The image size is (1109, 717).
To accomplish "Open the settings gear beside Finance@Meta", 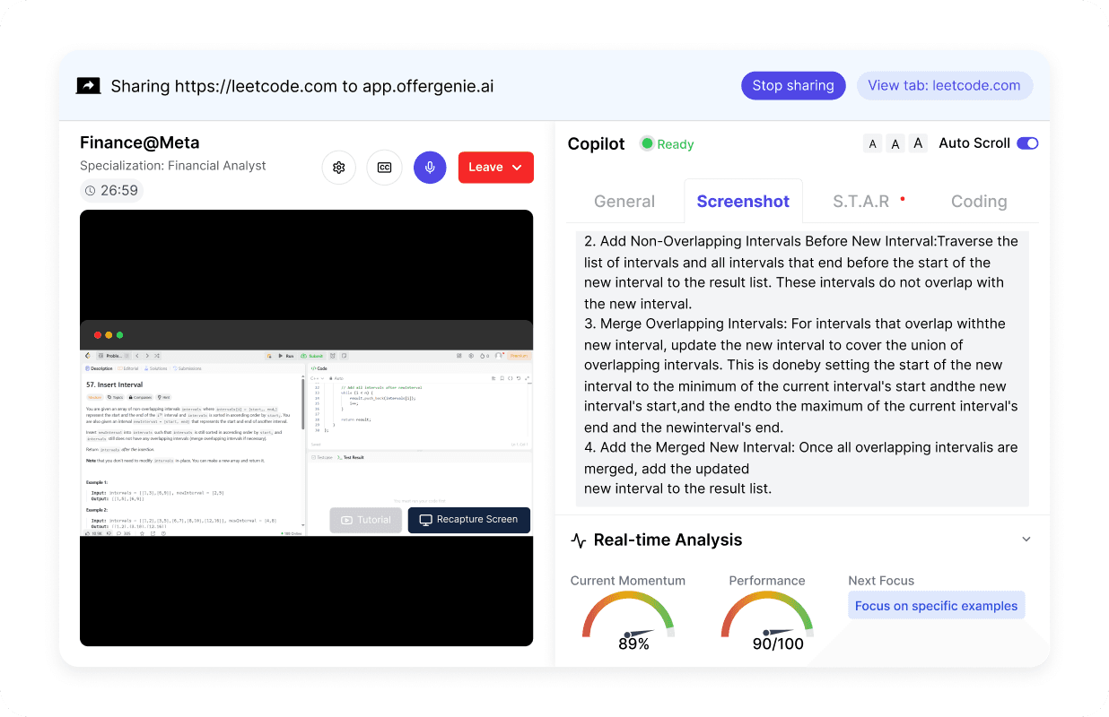I will click(339, 168).
